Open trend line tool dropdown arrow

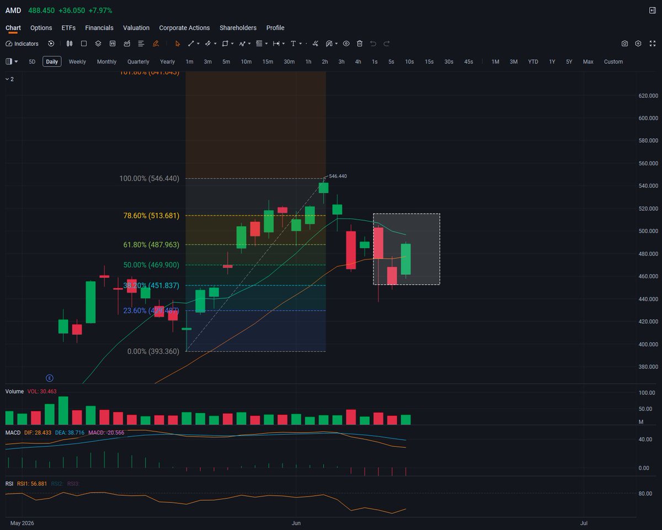tap(198, 44)
